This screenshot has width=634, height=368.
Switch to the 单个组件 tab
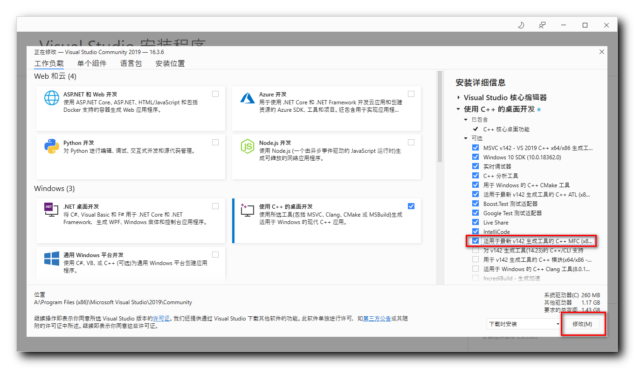click(92, 63)
